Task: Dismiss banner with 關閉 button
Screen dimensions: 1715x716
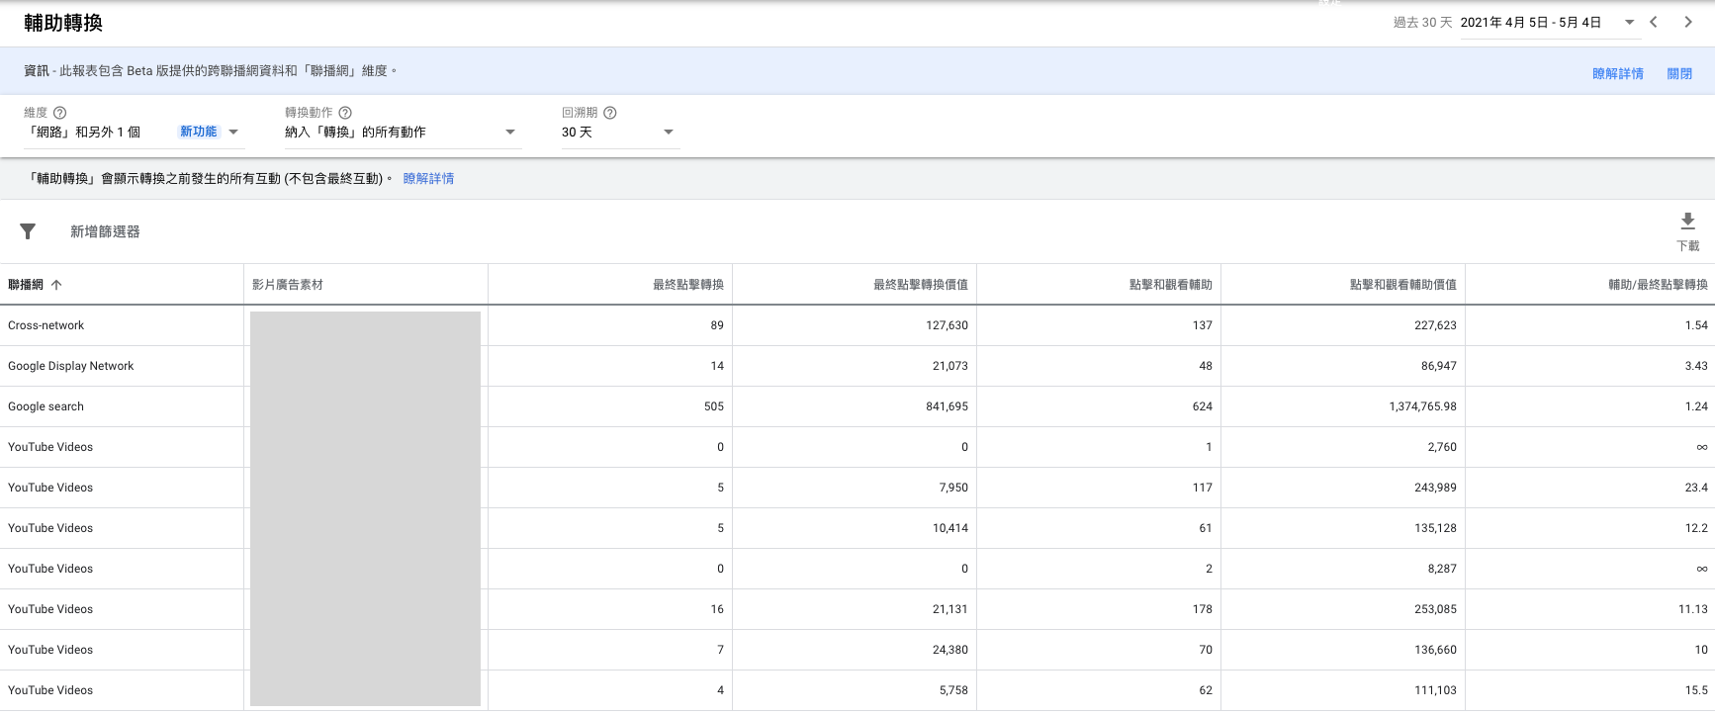Action: [1678, 74]
